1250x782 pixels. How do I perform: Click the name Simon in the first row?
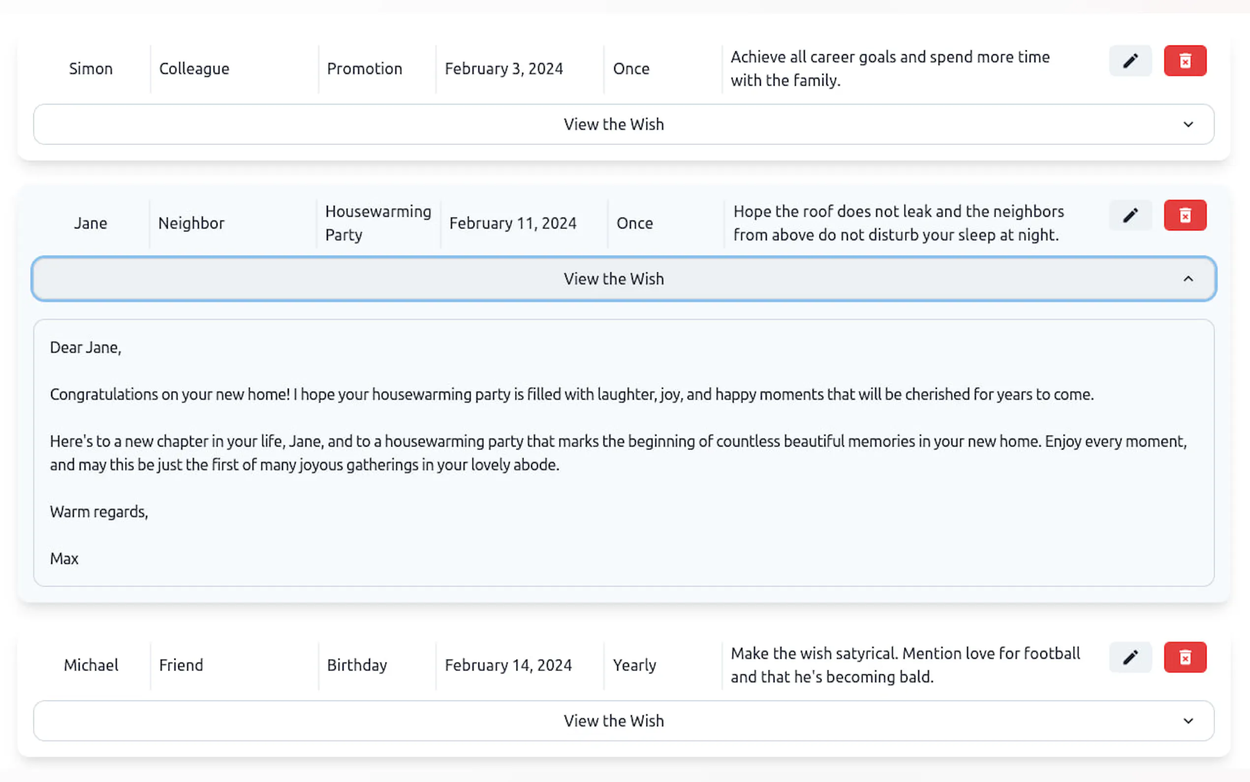click(x=91, y=69)
